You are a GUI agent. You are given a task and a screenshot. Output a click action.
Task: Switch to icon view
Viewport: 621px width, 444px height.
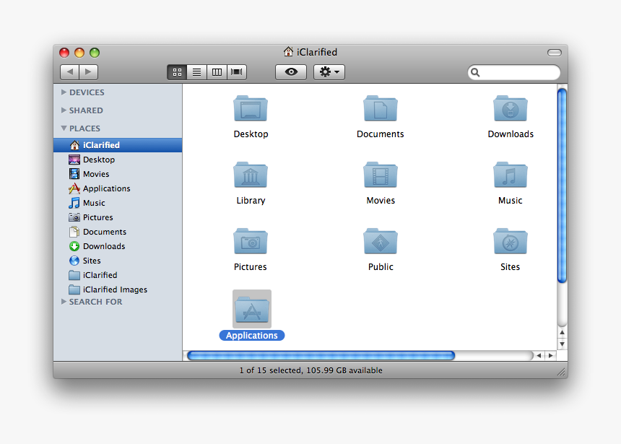coord(177,72)
